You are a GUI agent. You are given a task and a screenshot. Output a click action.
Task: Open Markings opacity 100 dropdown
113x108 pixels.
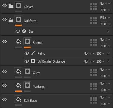(x=106, y=90)
